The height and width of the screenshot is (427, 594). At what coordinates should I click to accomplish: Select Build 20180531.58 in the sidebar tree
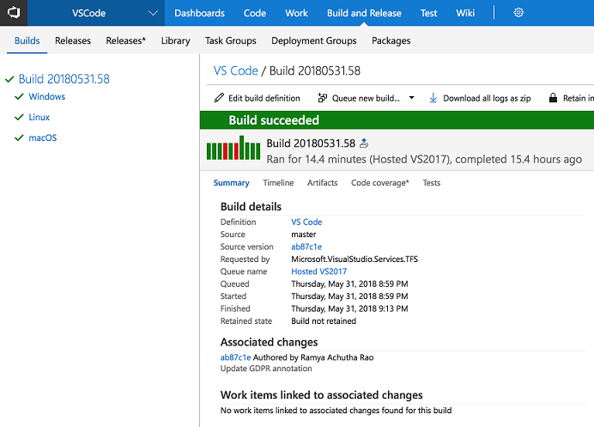click(x=64, y=79)
